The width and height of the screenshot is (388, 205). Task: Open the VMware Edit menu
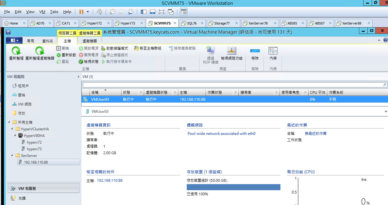[x=18, y=12]
